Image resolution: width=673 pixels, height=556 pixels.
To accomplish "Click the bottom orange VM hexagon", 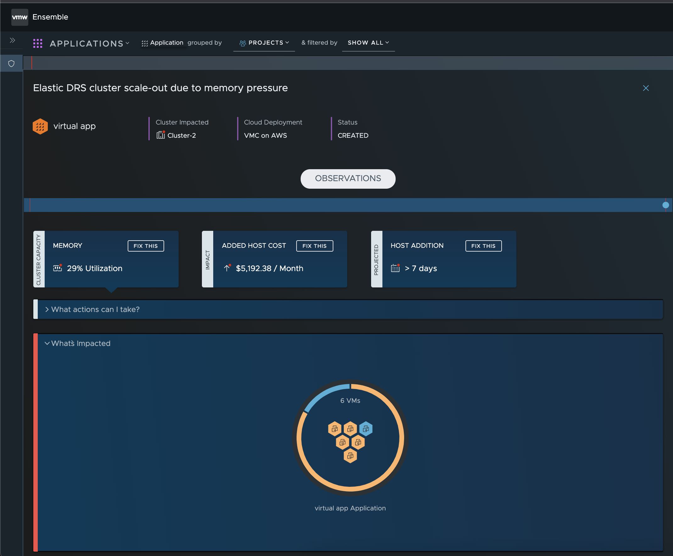I will 350,456.
